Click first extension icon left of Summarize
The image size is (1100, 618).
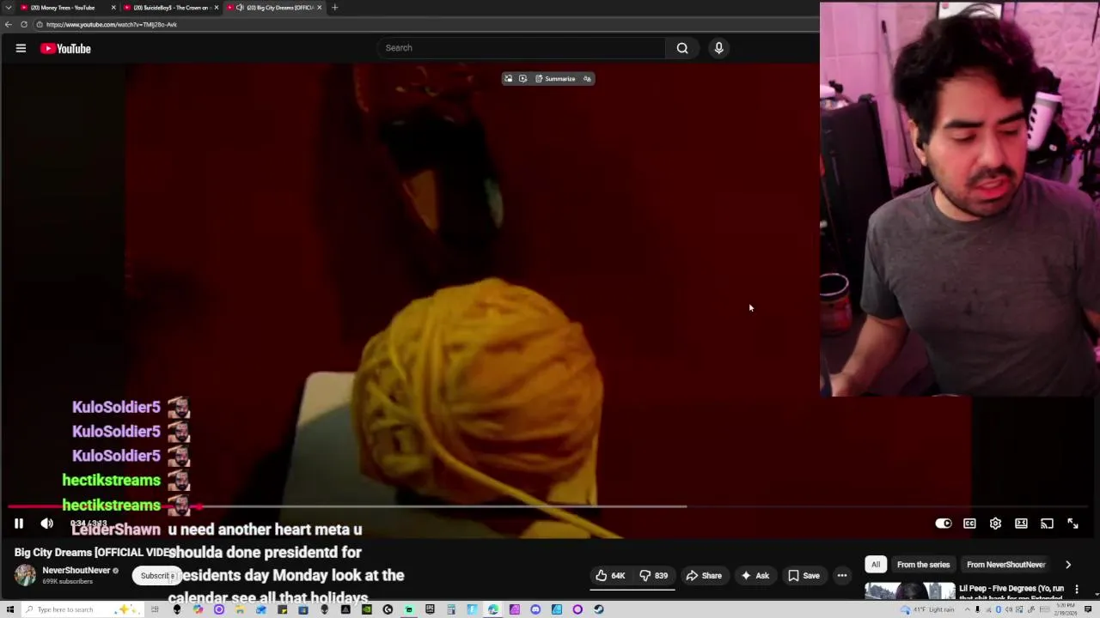click(508, 79)
